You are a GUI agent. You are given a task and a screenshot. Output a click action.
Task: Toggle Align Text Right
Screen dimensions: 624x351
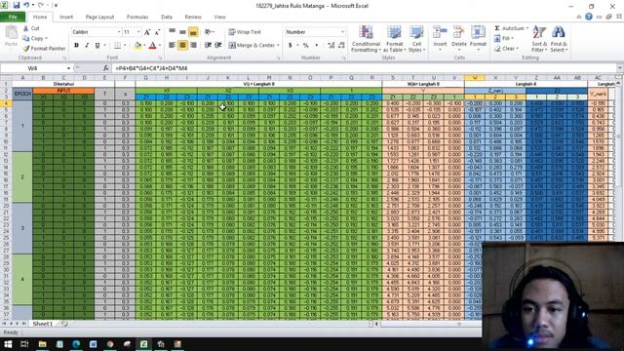(x=193, y=46)
